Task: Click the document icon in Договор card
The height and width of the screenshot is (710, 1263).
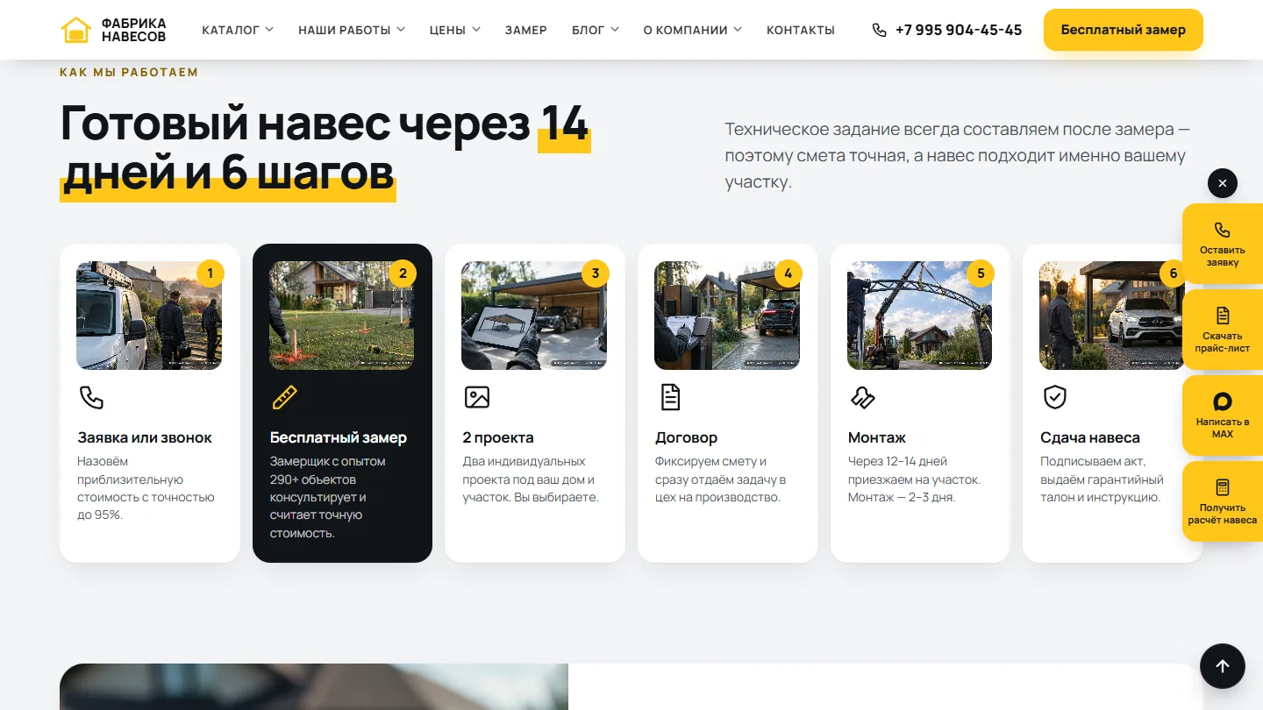Action: click(670, 397)
